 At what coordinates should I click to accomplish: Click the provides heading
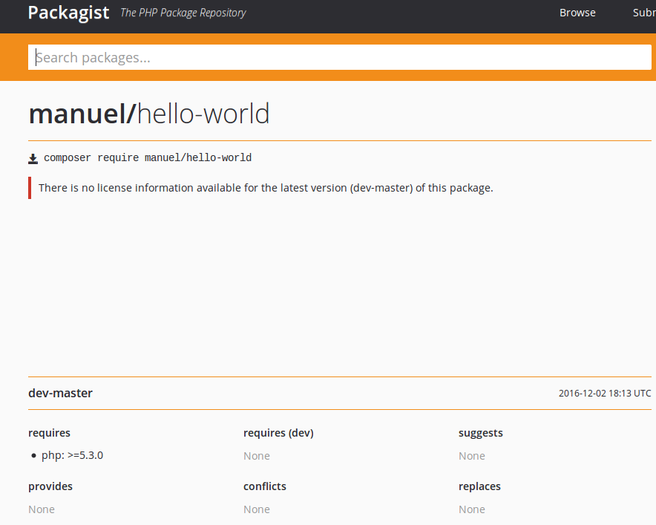[x=50, y=486]
